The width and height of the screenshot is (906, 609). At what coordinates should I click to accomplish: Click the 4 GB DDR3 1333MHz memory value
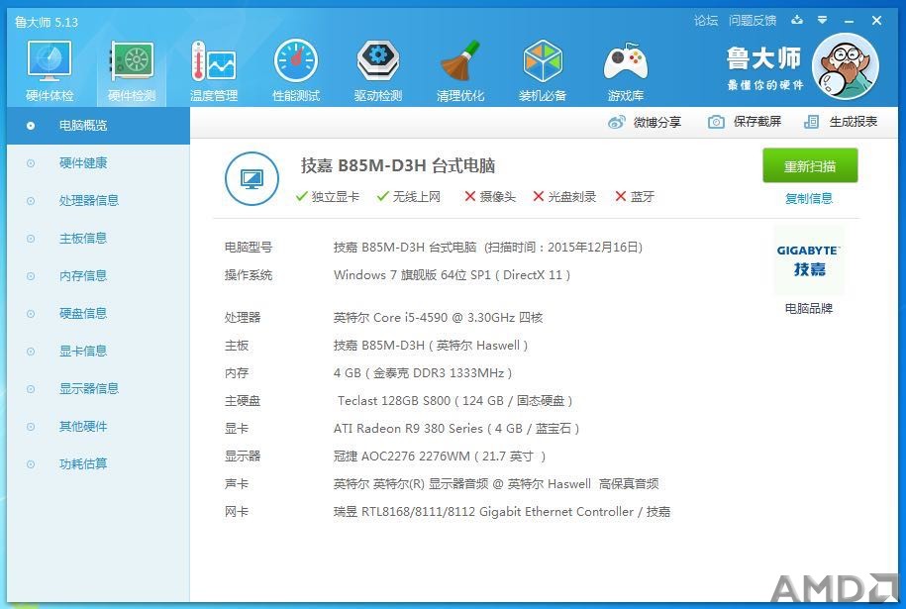tap(423, 373)
